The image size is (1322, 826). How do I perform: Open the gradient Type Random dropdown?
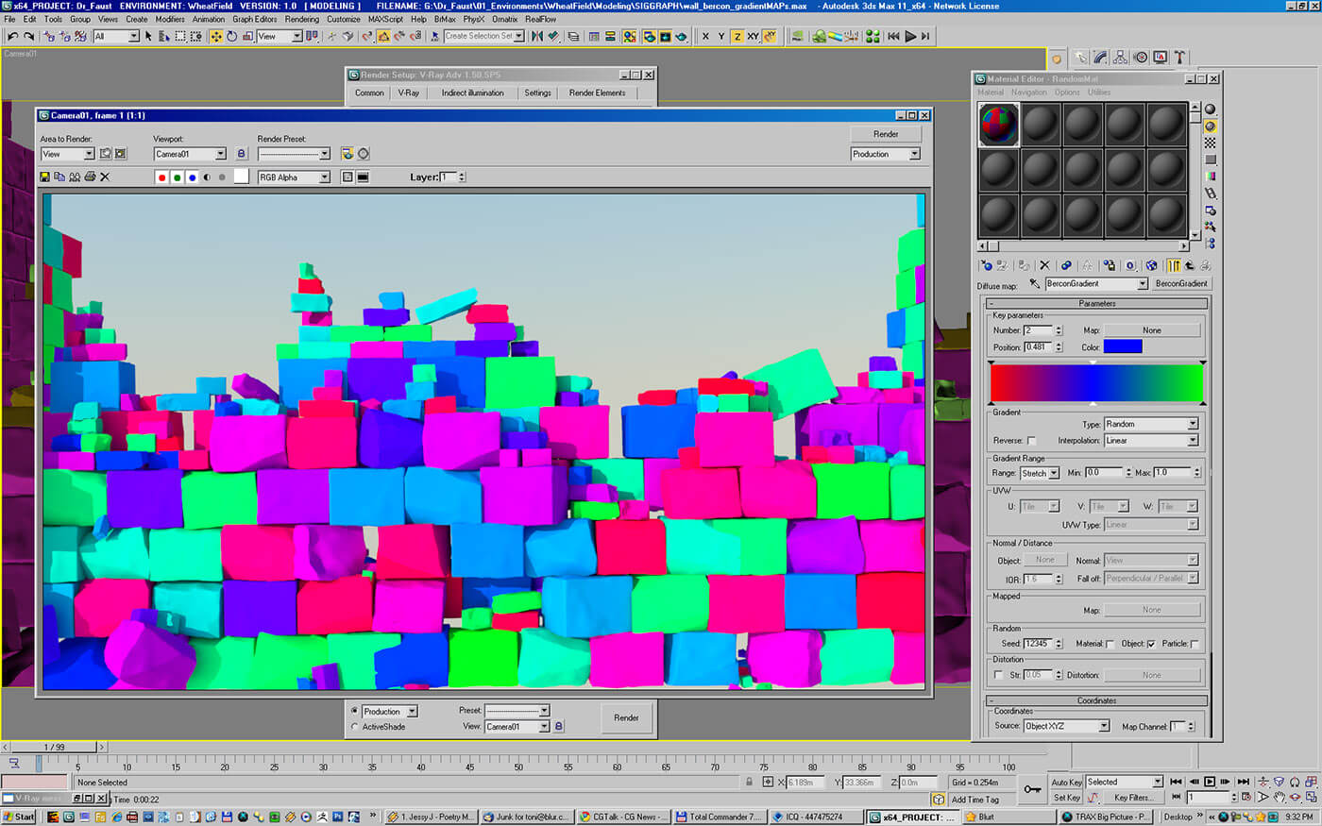click(x=1151, y=424)
